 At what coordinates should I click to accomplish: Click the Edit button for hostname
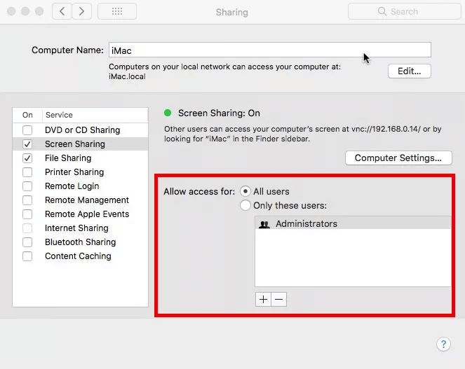409,71
